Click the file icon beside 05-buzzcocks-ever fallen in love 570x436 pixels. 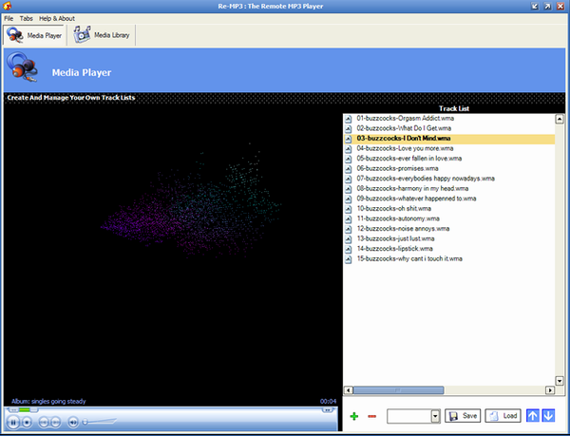[x=349, y=159]
